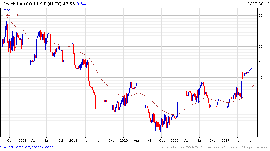The height and width of the screenshot is (151, 270).
Task: Select the x-axis label 2017
Action: (225, 140)
